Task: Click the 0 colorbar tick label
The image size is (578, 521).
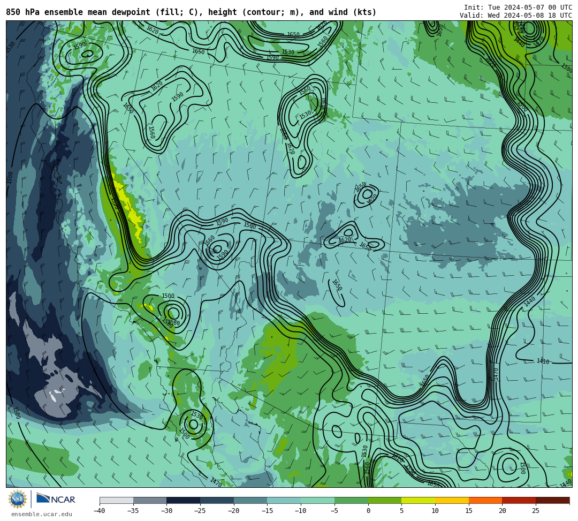Action: click(x=368, y=511)
